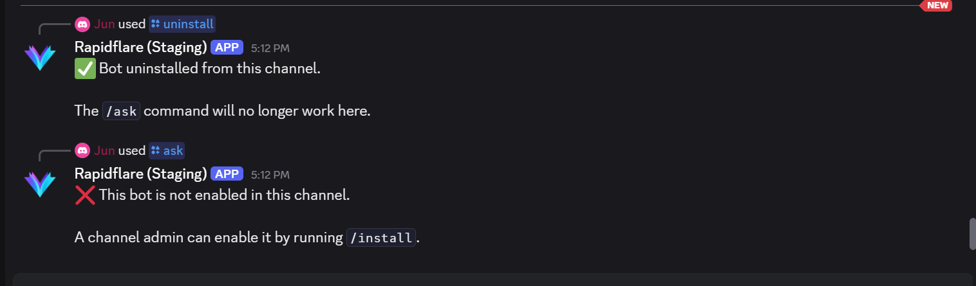Click the 5:12 PM timestamp on the uninstalled message
Screen dimensions: 976x286
[x=270, y=48]
